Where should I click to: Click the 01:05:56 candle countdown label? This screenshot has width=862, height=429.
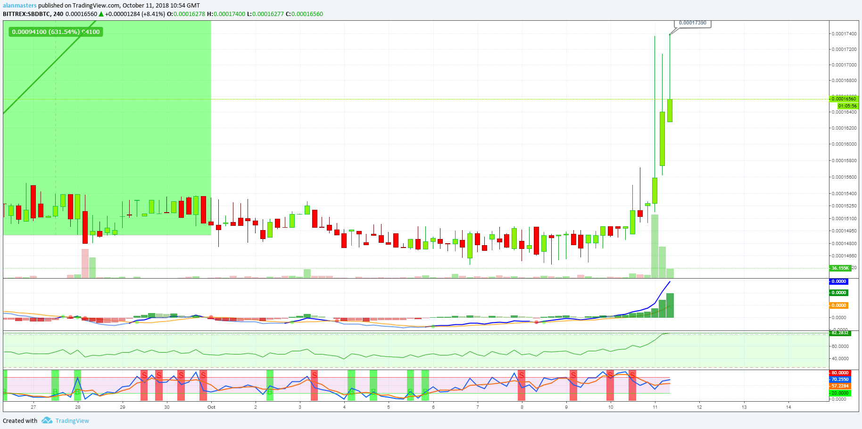coord(847,106)
